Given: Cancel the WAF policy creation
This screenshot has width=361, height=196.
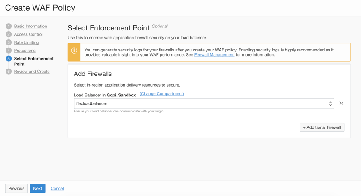Looking at the screenshot, I should (x=57, y=188).
